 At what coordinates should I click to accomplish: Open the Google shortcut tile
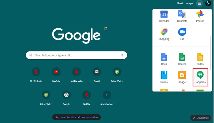66,98
